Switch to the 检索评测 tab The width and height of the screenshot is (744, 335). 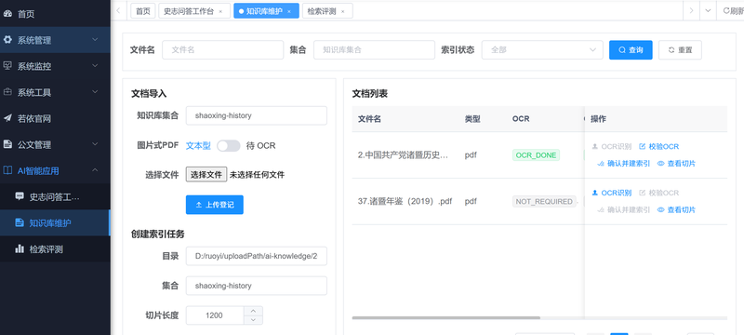(x=327, y=11)
